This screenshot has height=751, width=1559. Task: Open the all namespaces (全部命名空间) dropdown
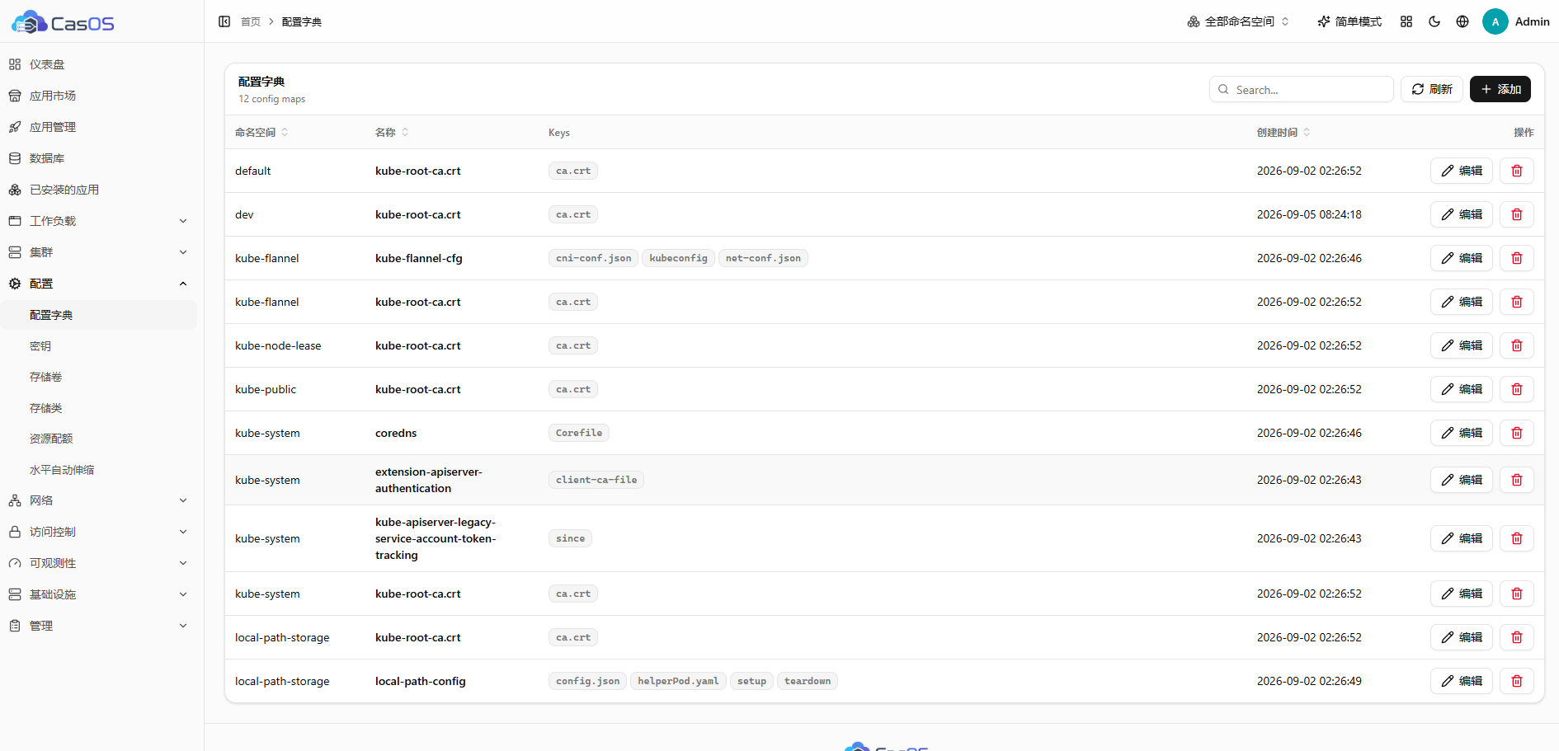[x=1237, y=21]
